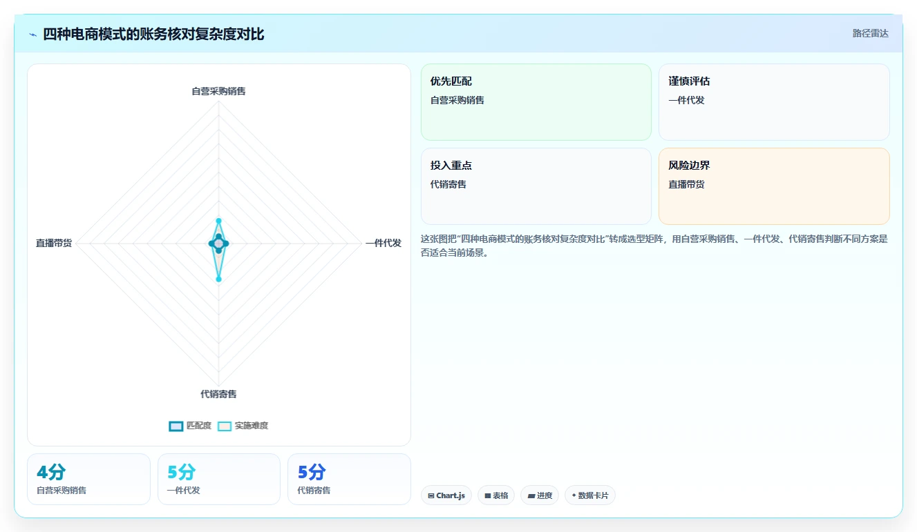The height and width of the screenshot is (532, 917).
Task: Click the bottom 实施难度 radar data point
Action: 218,279
